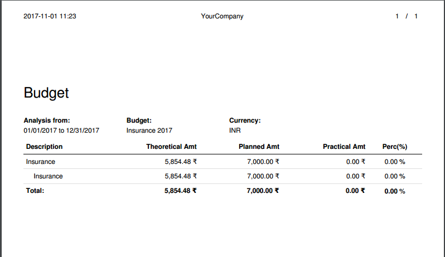This screenshot has height=257, width=445.
Task: Click the INR currency value
Action: tap(235, 130)
